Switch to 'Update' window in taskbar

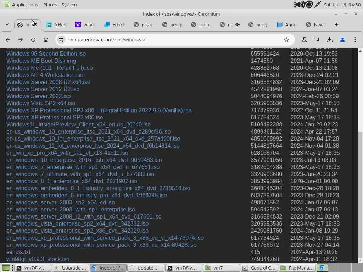(146, 268)
